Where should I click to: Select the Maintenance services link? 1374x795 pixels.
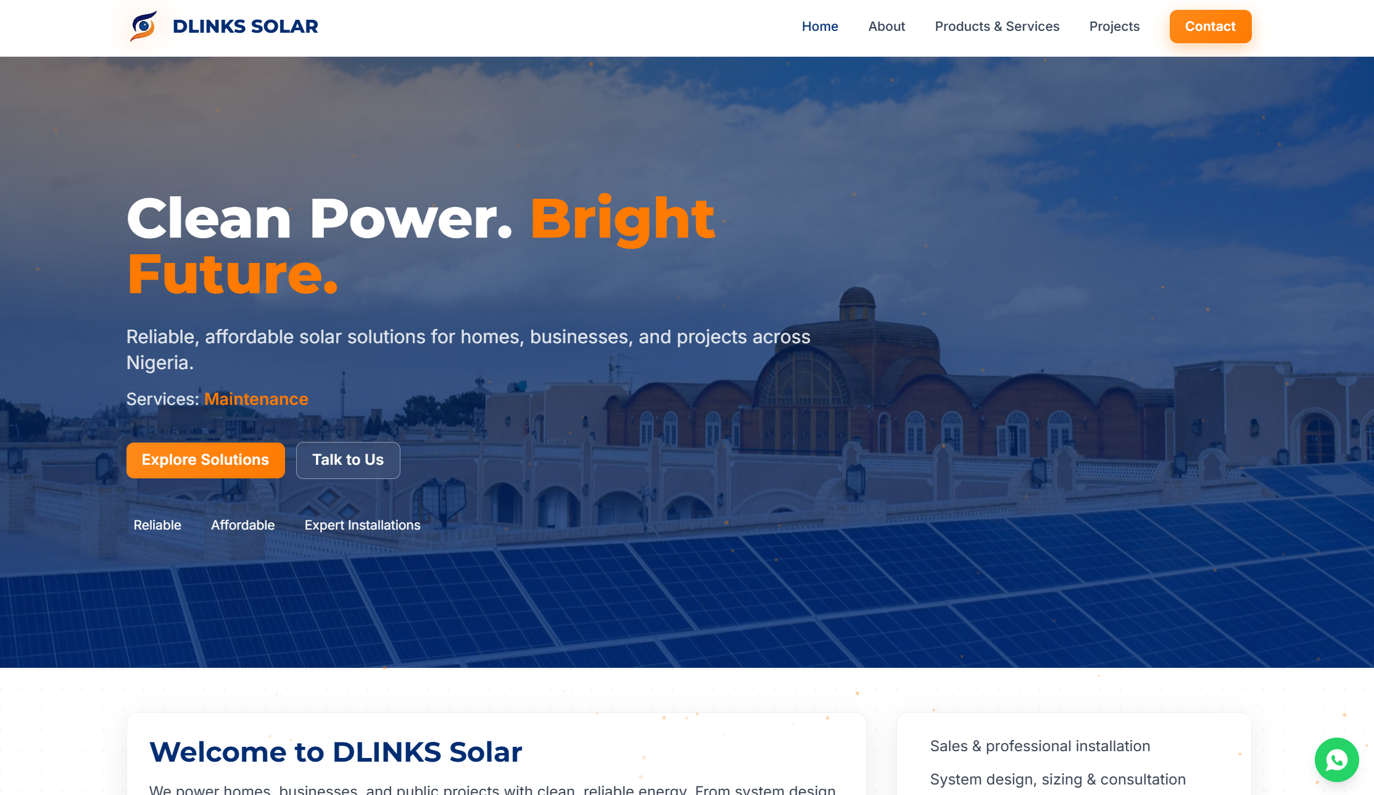(x=256, y=399)
